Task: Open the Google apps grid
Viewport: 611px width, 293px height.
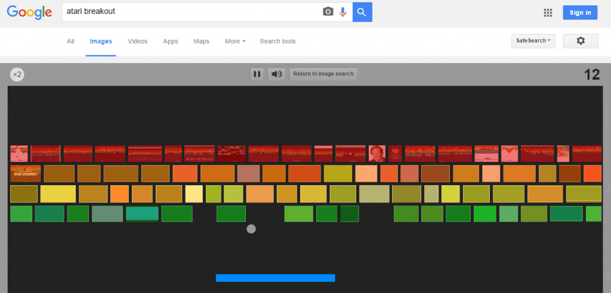Action: pyautogui.click(x=548, y=13)
